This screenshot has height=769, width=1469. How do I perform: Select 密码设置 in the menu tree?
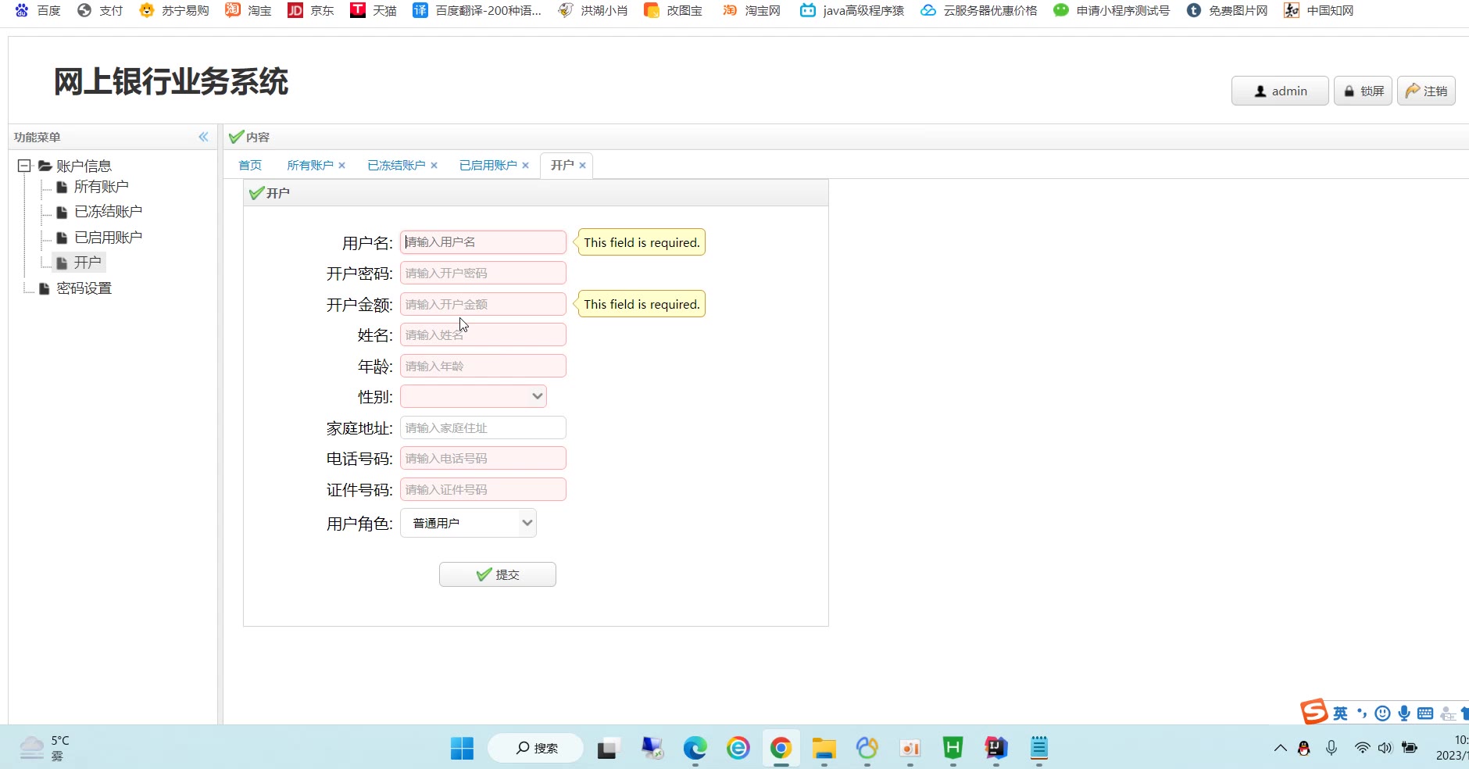(x=84, y=288)
